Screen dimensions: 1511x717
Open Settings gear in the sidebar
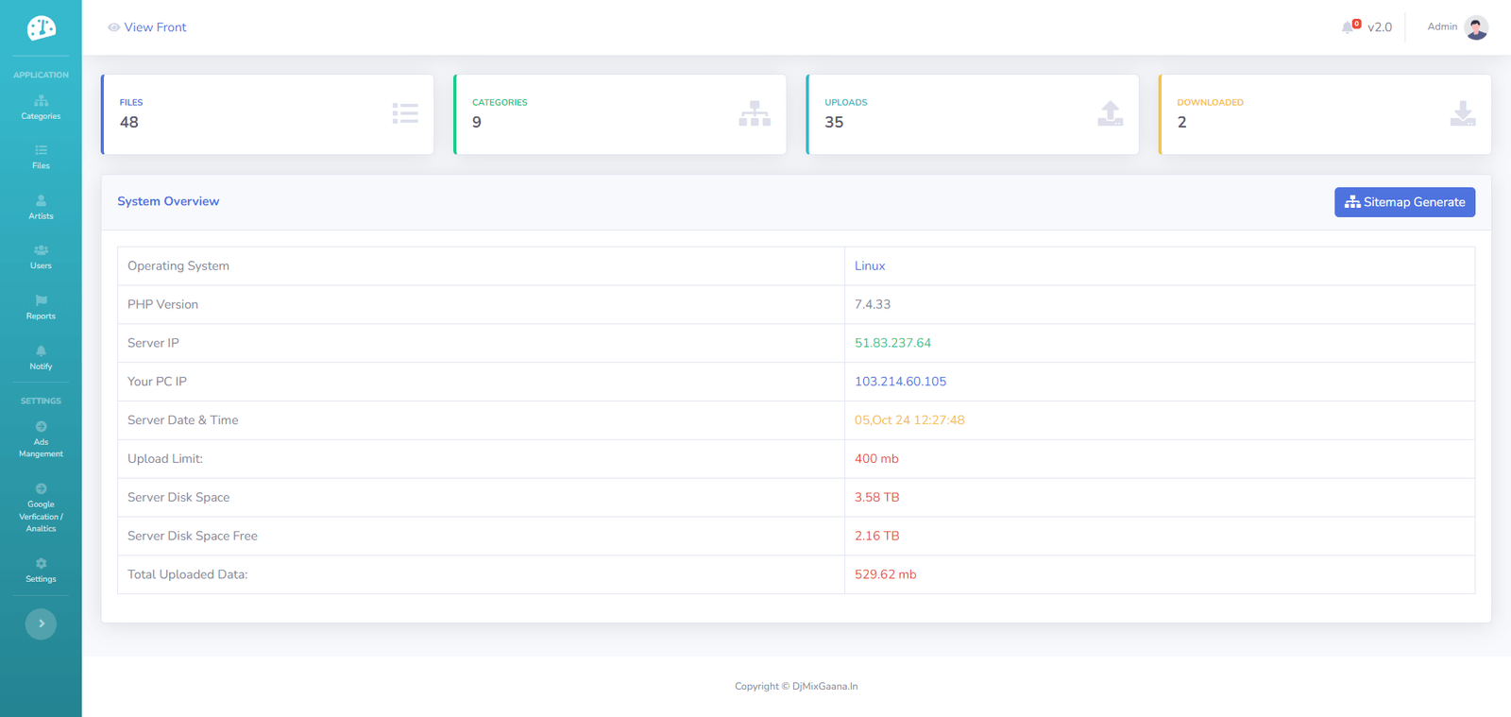[41, 570]
